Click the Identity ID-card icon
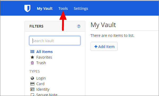The image size is (159, 96). [32, 89]
